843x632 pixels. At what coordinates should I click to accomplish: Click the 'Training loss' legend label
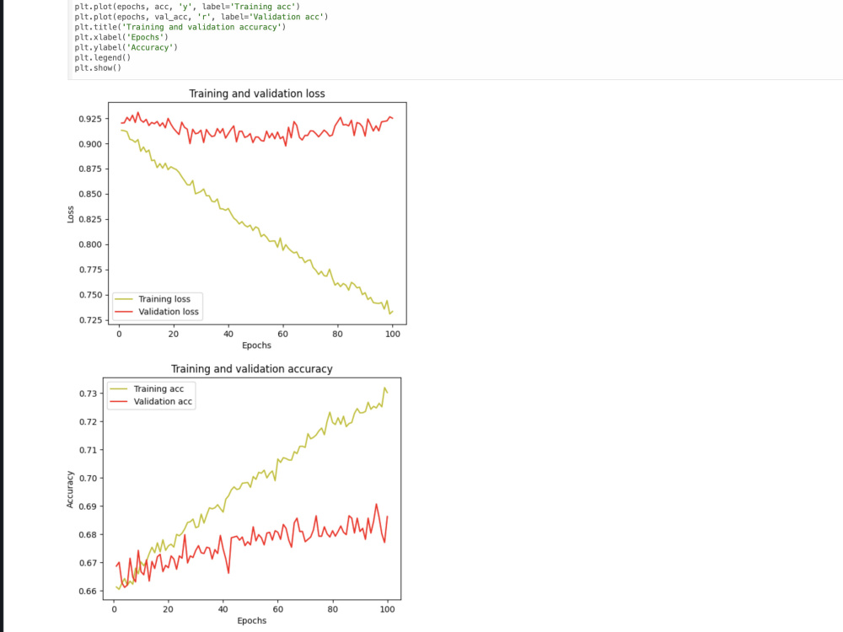[164, 299]
